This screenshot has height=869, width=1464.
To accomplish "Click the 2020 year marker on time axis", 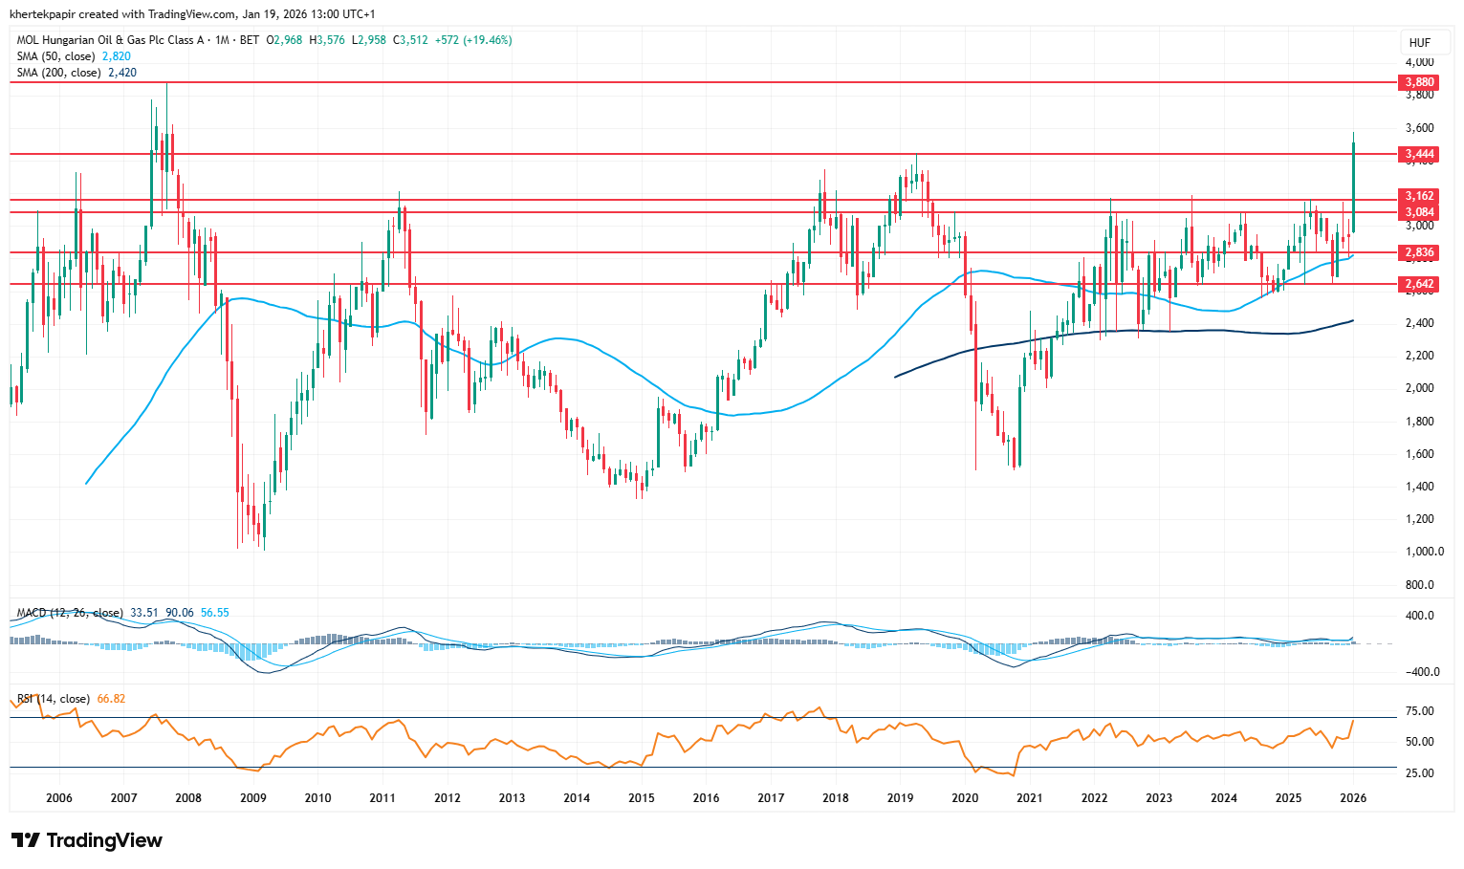I will 964,798.
